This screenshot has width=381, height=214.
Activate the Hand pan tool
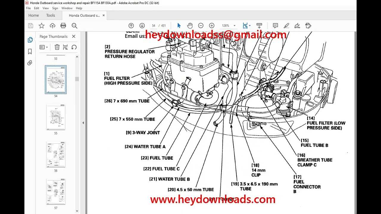pyautogui.click(x=190, y=26)
